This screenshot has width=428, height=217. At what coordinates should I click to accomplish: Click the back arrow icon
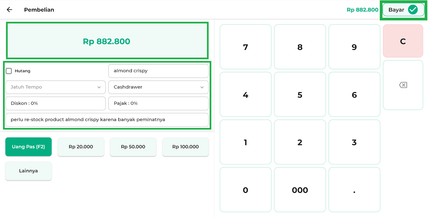click(x=9, y=10)
